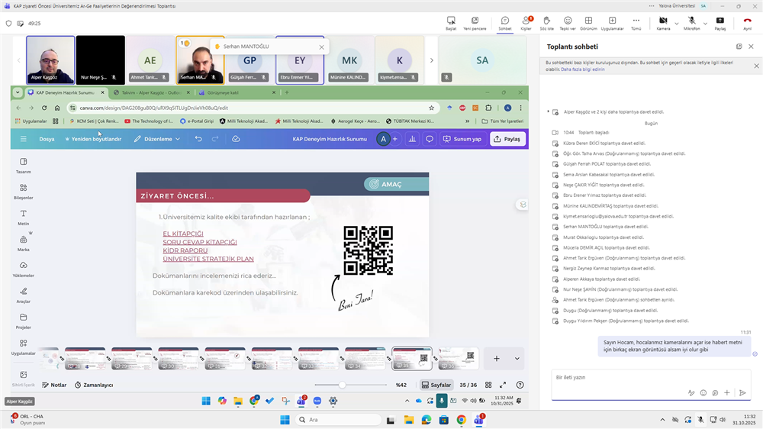
Task: Raise hand with Söz iste icon
Action: 546,22
